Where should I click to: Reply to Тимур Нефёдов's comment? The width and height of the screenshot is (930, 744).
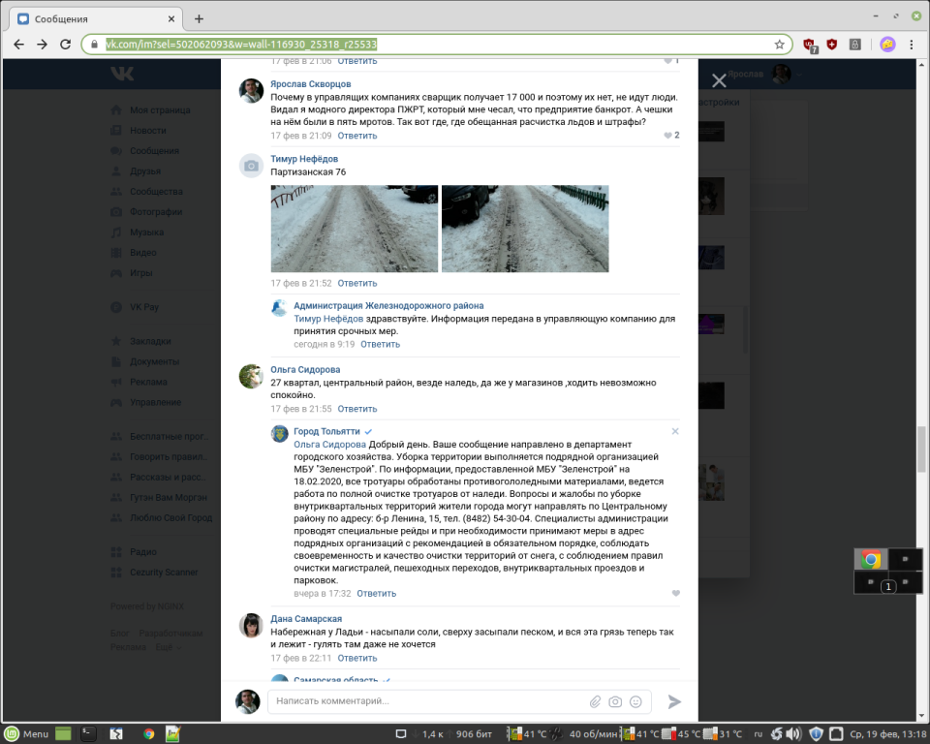tap(356, 284)
